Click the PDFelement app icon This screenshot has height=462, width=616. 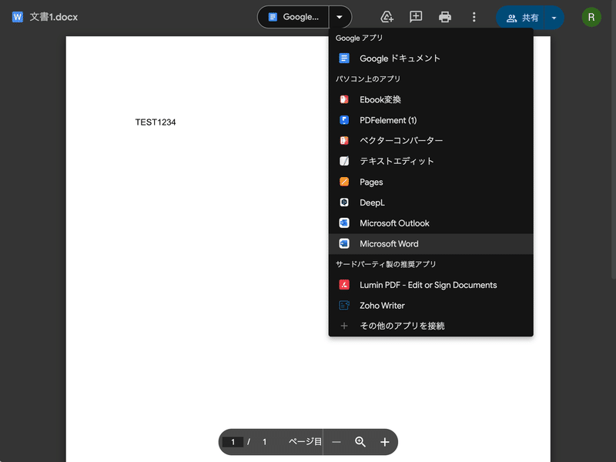click(x=344, y=120)
